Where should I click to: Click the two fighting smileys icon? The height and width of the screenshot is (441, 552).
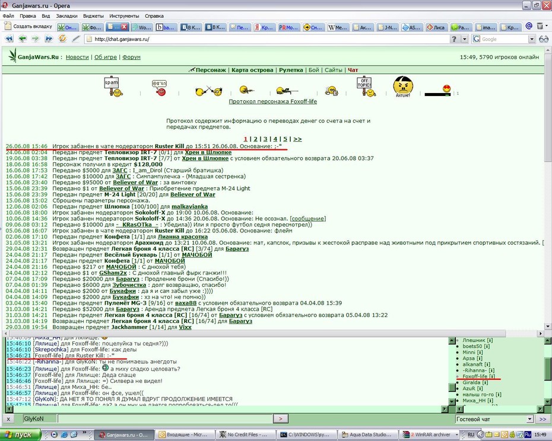208,91
